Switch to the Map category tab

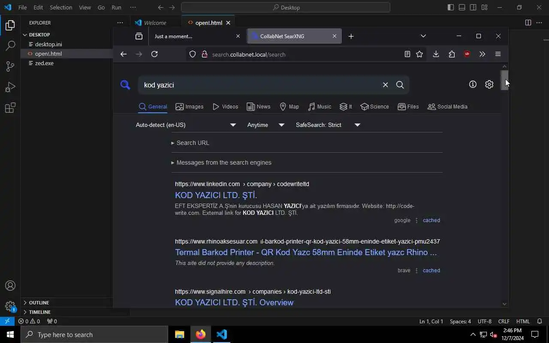[289, 107]
